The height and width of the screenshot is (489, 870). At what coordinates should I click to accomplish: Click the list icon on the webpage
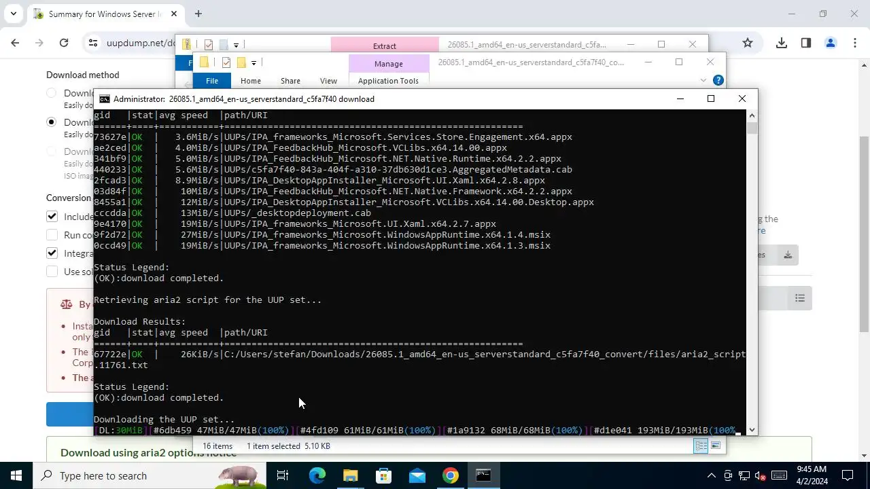pos(800,298)
